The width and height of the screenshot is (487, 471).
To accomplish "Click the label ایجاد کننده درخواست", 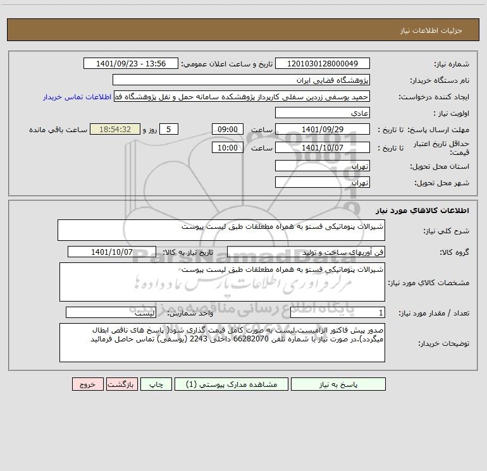I will (434, 97).
